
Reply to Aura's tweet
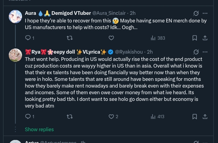[28, 38]
